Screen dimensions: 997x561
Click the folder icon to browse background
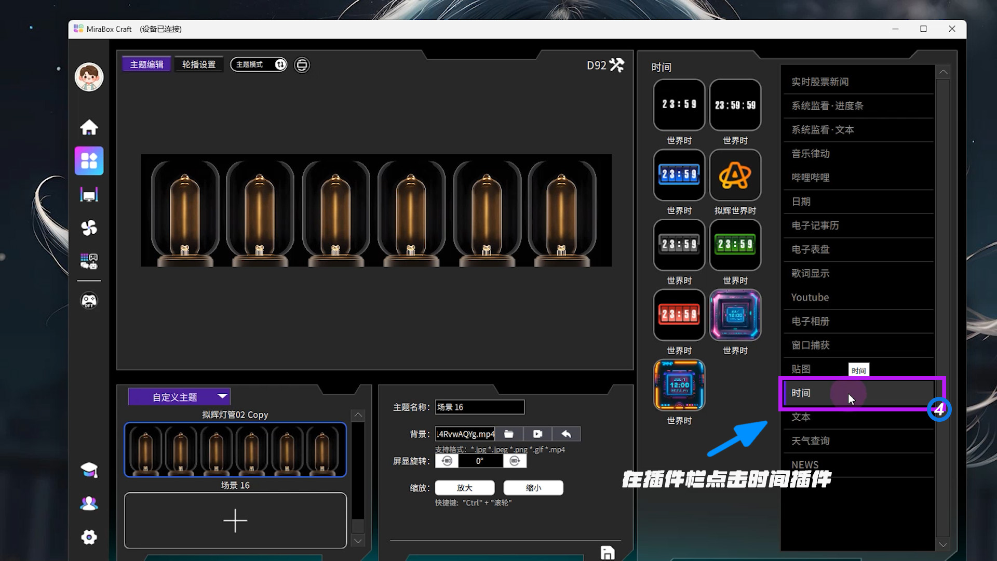coord(509,434)
